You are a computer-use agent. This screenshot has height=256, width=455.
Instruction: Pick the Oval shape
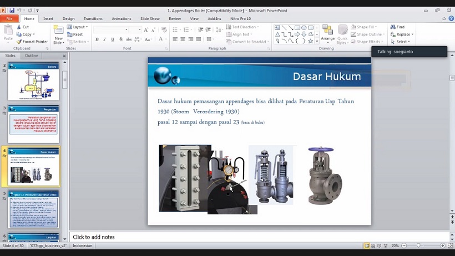pyautogui.click(x=304, y=28)
